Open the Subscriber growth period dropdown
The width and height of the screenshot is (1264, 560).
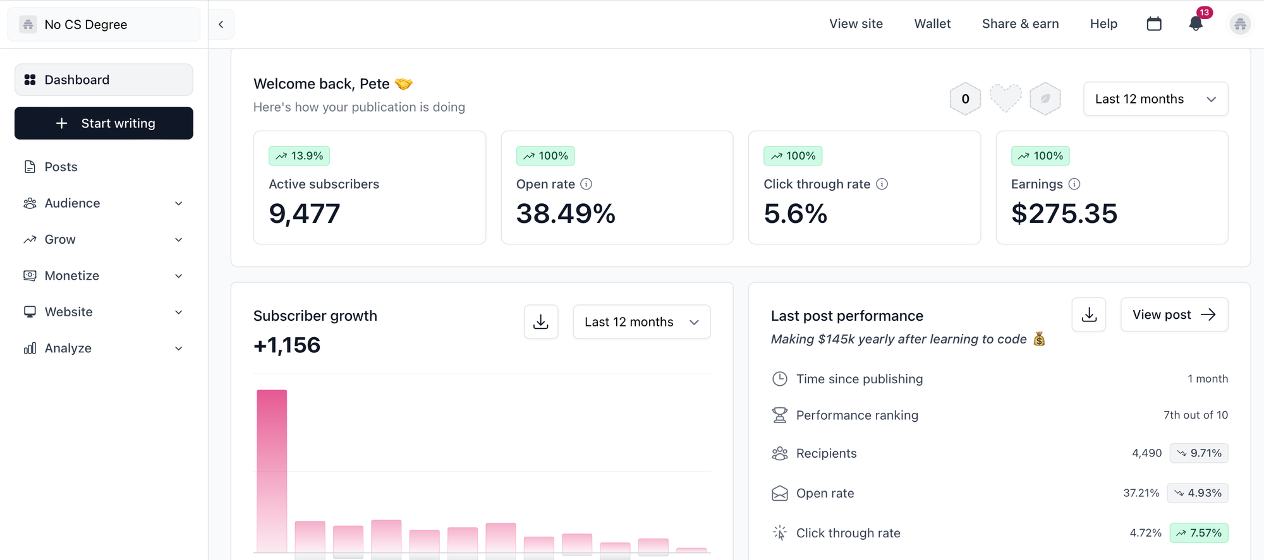(x=641, y=322)
